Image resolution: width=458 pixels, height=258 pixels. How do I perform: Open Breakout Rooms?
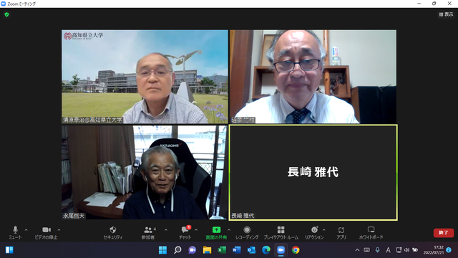[281, 233]
